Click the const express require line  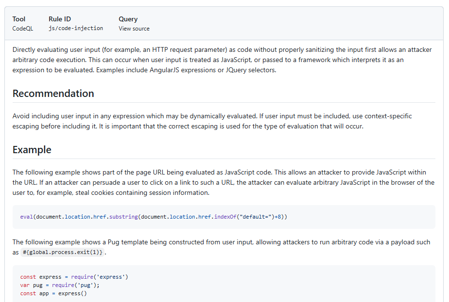pos(74,277)
